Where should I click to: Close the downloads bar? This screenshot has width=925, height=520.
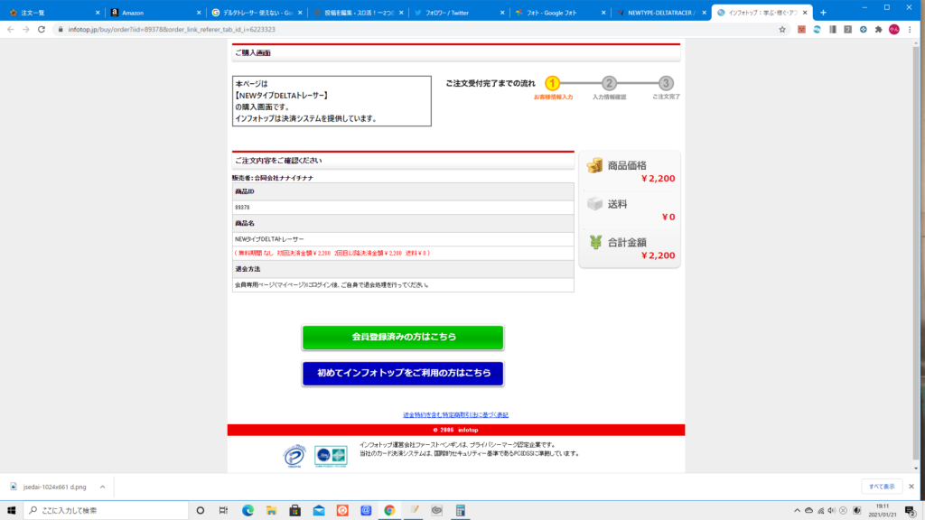tap(911, 487)
